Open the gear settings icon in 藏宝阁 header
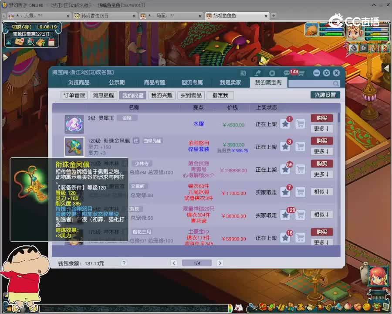The image size is (392, 314). click(x=326, y=73)
